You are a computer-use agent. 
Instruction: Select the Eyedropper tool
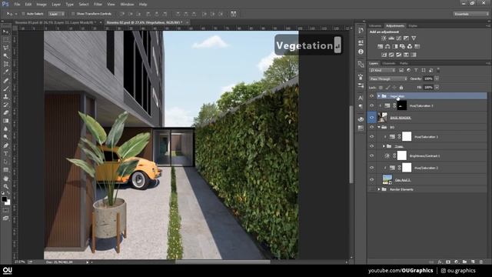[x=5, y=72]
